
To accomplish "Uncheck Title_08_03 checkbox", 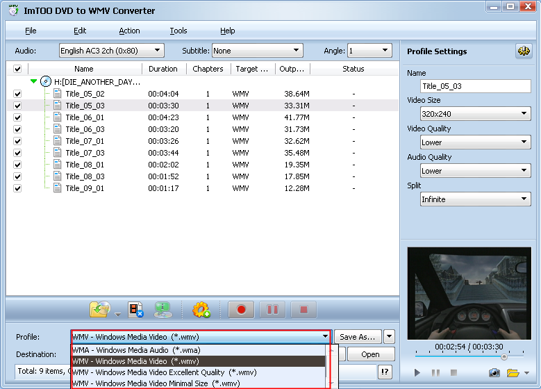I will 17,176.
